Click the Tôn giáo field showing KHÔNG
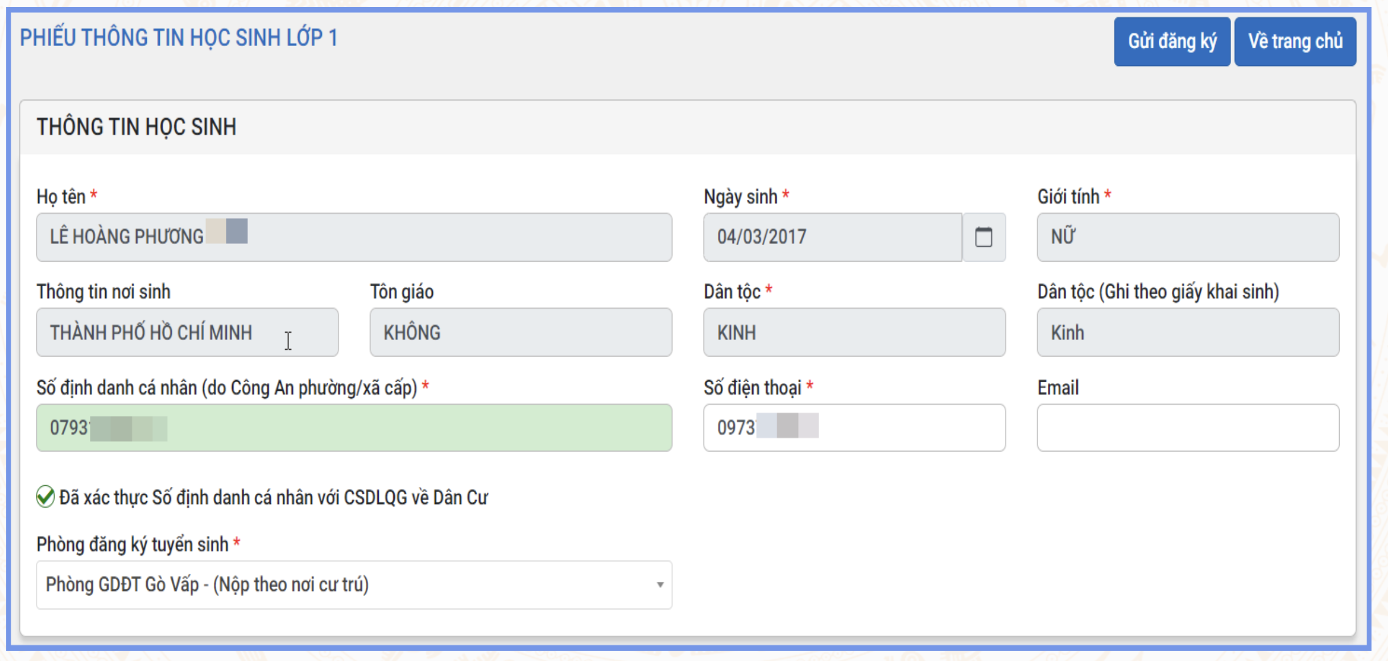Image resolution: width=1388 pixels, height=661 pixels. coord(520,332)
